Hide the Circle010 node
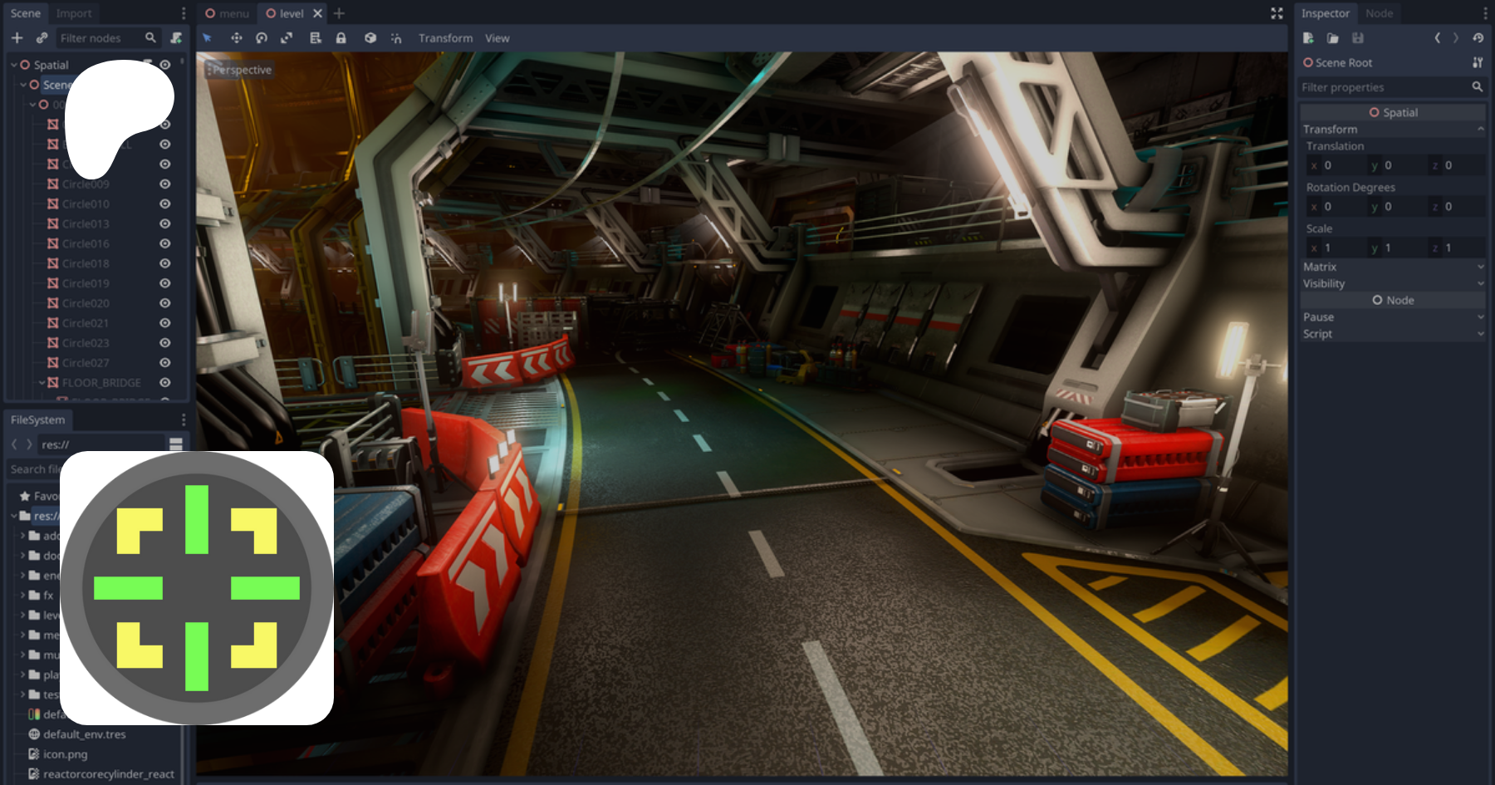Viewport: 1495px width, 785px height. coord(164,204)
